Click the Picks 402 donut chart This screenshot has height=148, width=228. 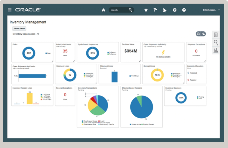click(x=29, y=53)
